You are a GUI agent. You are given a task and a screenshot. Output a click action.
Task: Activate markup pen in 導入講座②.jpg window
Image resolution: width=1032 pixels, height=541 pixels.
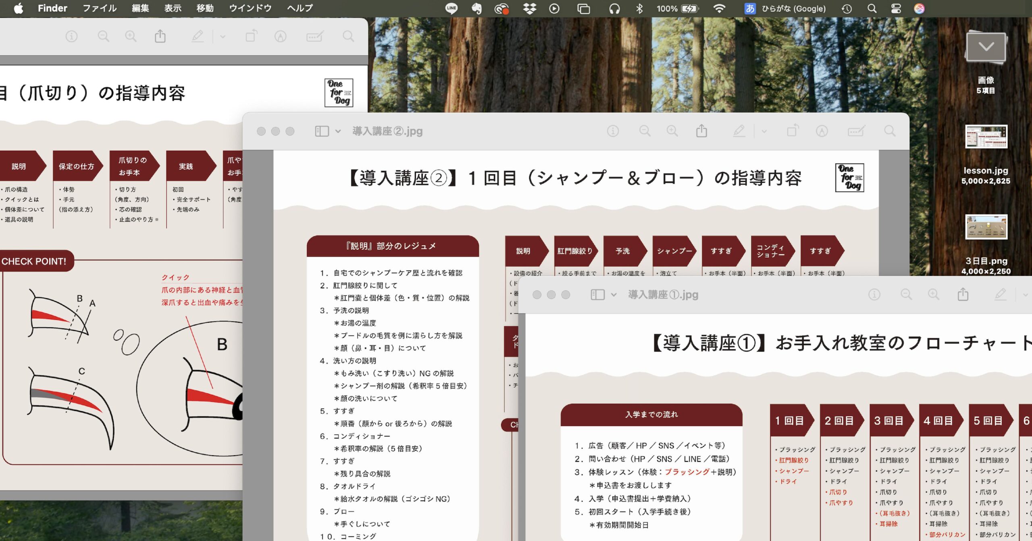pyautogui.click(x=739, y=131)
